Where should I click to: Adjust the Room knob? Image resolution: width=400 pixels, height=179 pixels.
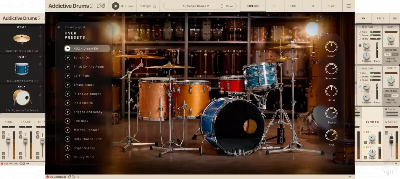331,47
